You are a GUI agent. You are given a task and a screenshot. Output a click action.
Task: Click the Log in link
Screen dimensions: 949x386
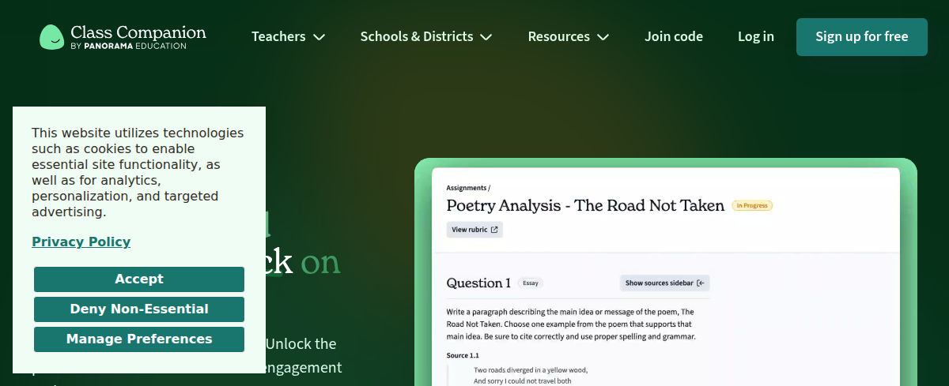point(756,36)
